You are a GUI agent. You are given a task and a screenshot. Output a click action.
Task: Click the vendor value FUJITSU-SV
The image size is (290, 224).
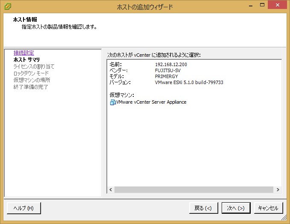(x=168, y=70)
